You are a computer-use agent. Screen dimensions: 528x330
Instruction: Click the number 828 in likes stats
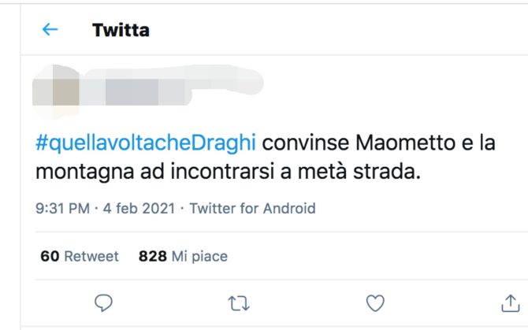151,256
